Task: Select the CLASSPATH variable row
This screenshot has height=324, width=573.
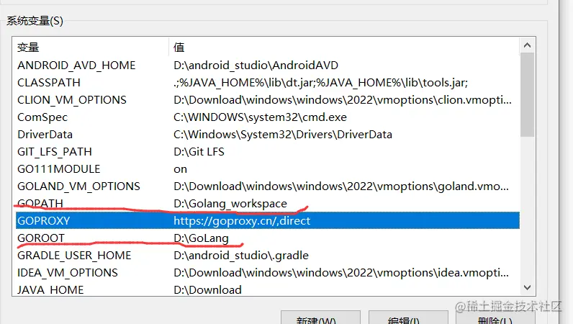Action: [268, 83]
